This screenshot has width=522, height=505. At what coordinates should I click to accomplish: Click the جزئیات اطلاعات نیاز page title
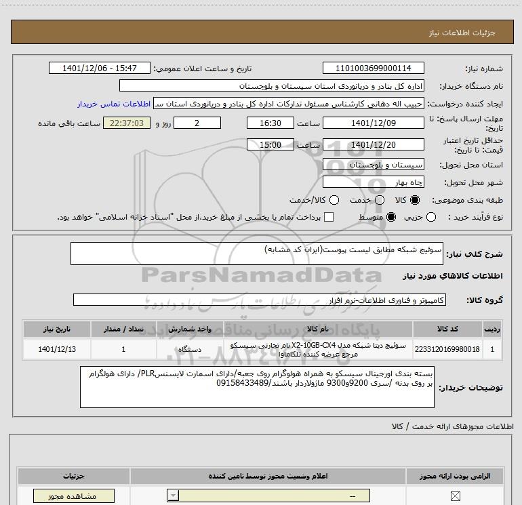tap(462, 33)
